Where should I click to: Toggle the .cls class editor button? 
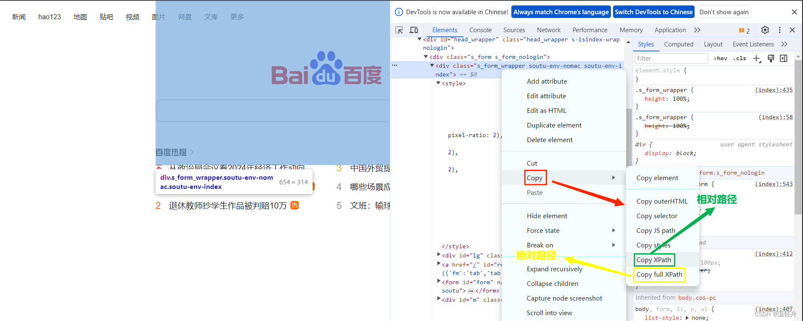(x=740, y=59)
